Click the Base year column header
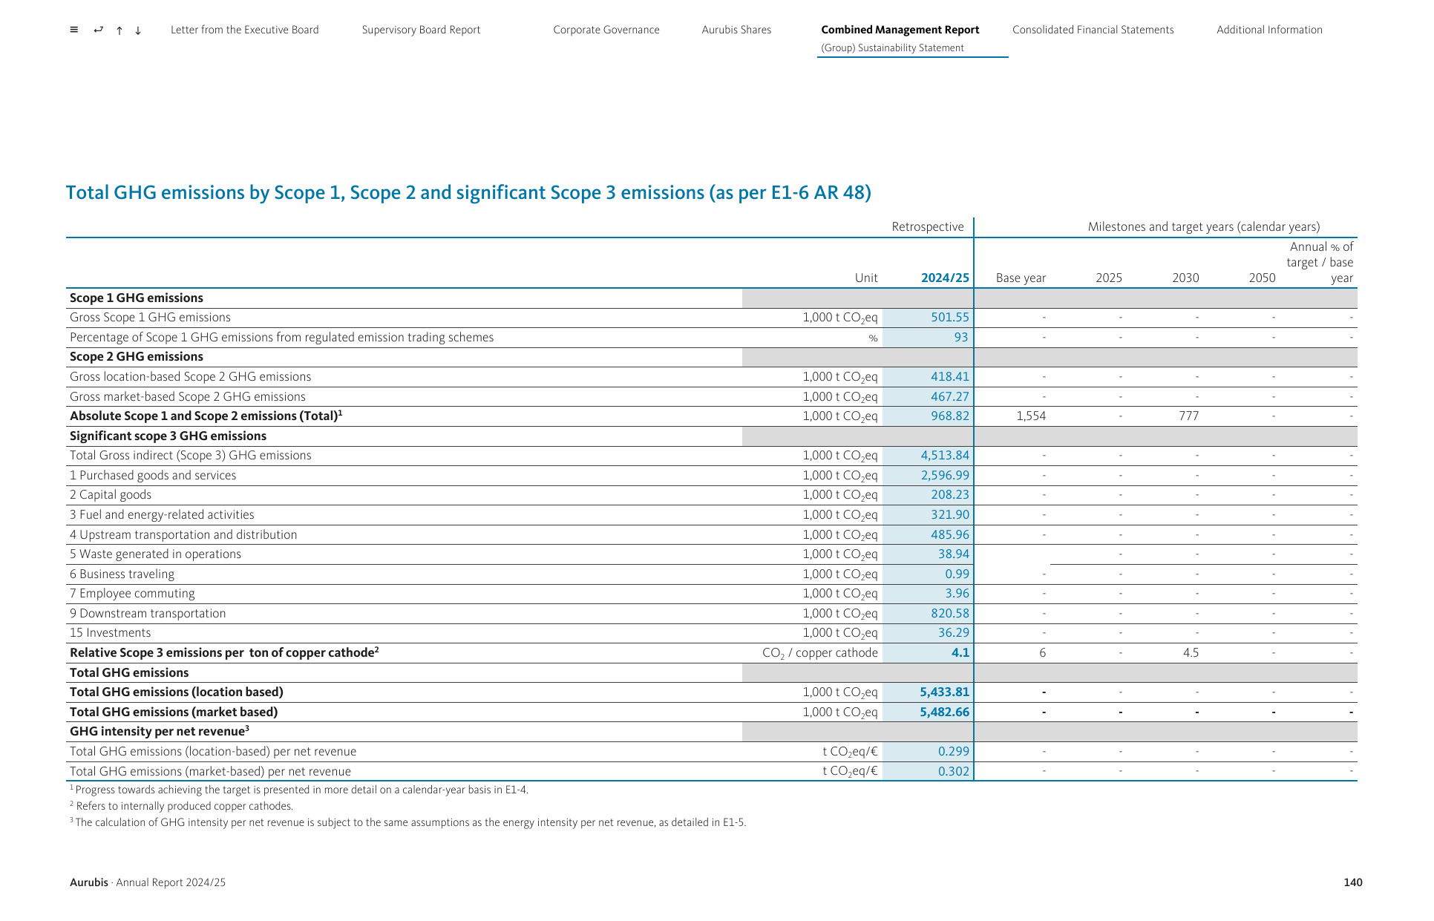 tap(1021, 278)
